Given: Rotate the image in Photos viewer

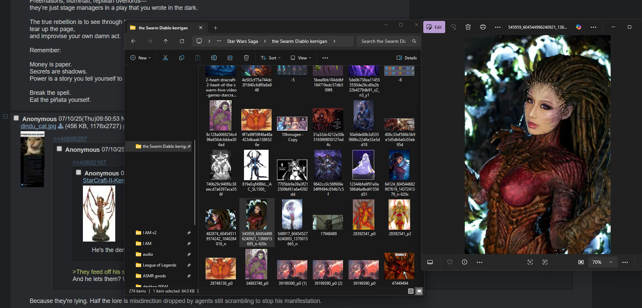Looking at the screenshot, I should (453, 27).
